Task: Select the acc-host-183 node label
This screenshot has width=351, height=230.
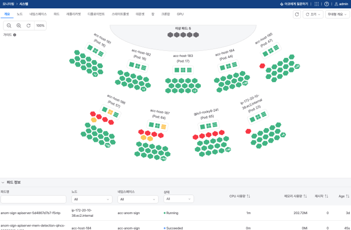Action: click(x=183, y=56)
